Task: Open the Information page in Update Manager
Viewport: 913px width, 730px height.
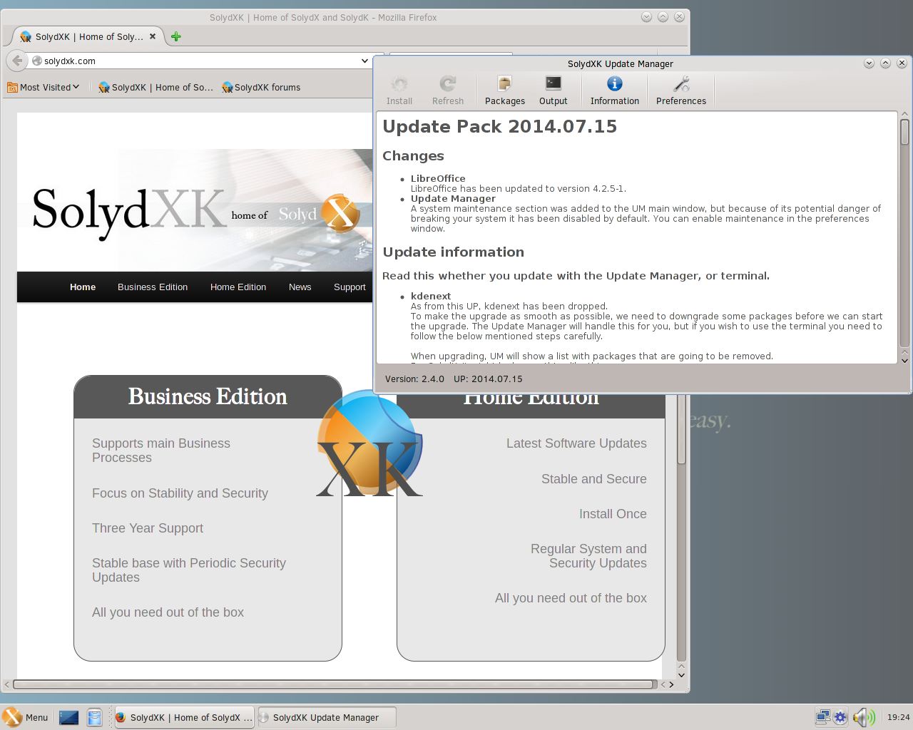Action: pyautogui.click(x=614, y=91)
